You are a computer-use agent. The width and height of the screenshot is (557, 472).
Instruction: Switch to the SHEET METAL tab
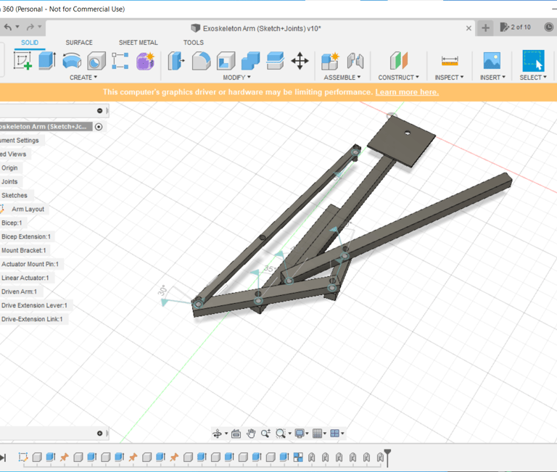point(138,43)
